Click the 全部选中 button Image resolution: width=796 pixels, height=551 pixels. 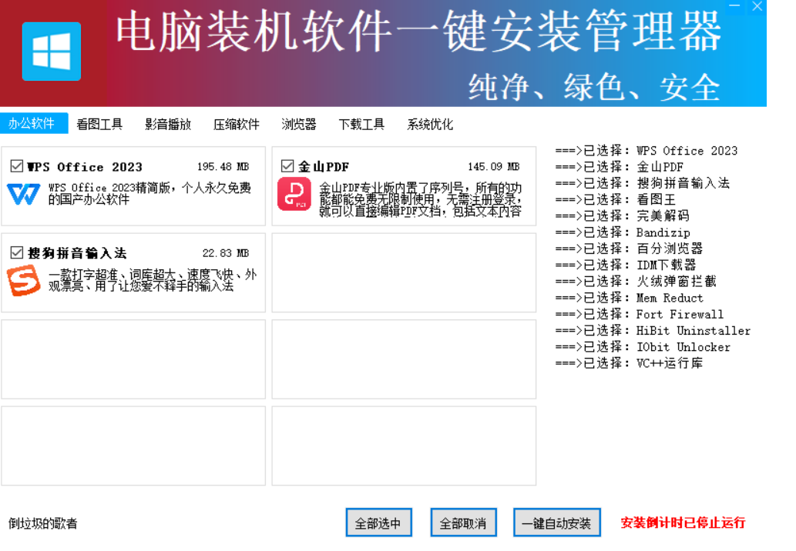[378, 523]
